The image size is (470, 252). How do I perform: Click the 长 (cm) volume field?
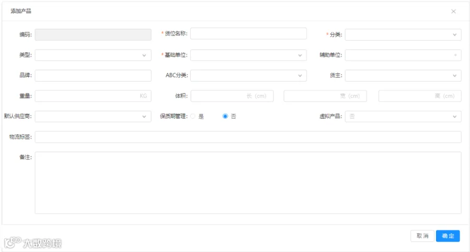[x=232, y=96]
